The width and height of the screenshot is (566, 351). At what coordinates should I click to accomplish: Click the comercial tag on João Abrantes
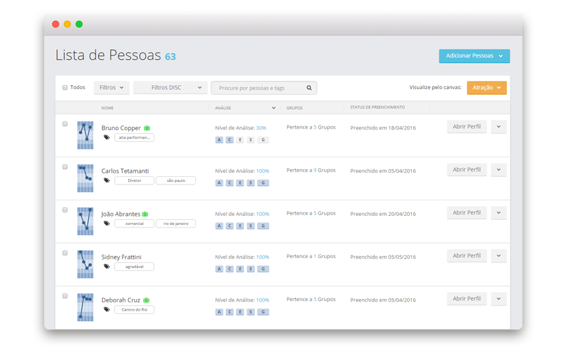point(134,224)
